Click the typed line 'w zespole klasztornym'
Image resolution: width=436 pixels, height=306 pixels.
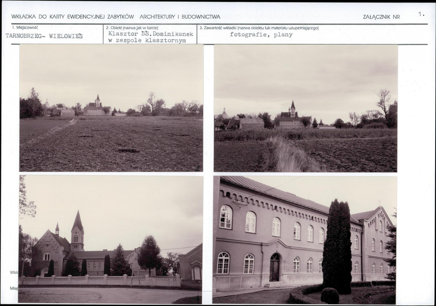coord(147,41)
